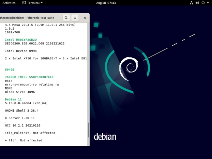Open the Terminal application menu label
The height and width of the screenshot is (159, 212).
pyautogui.click(x=33, y=3)
